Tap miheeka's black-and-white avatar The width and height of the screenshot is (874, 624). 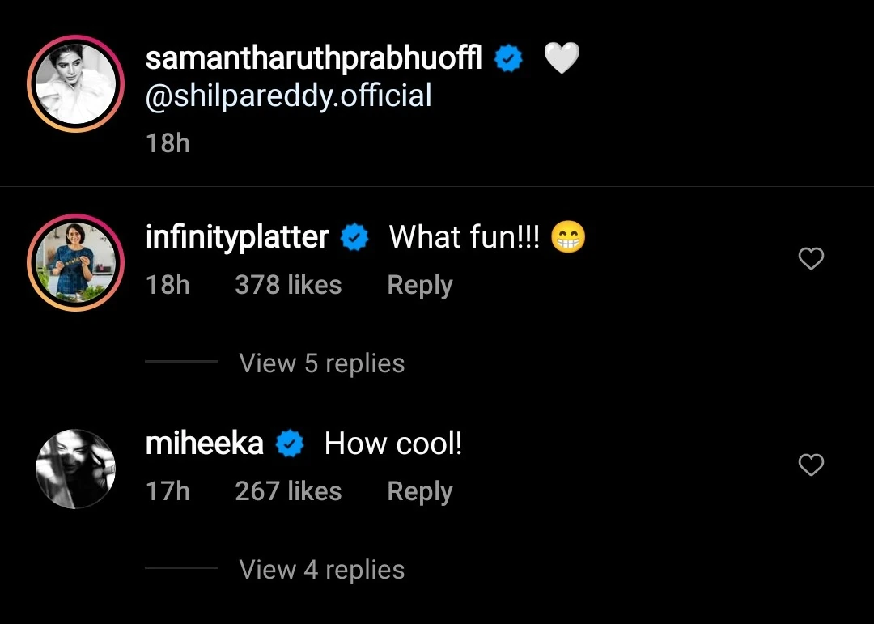click(x=76, y=469)
